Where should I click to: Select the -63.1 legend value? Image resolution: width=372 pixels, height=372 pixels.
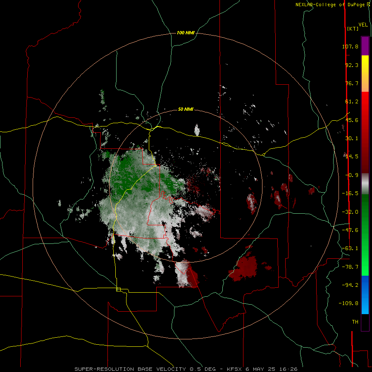tap(350, 248)
